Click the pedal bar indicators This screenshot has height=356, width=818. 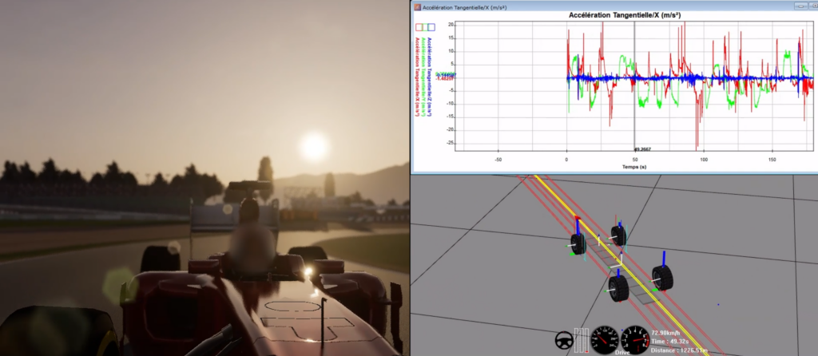581,340
